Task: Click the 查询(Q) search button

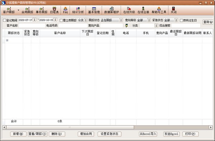Action: (x=208, y=22)
